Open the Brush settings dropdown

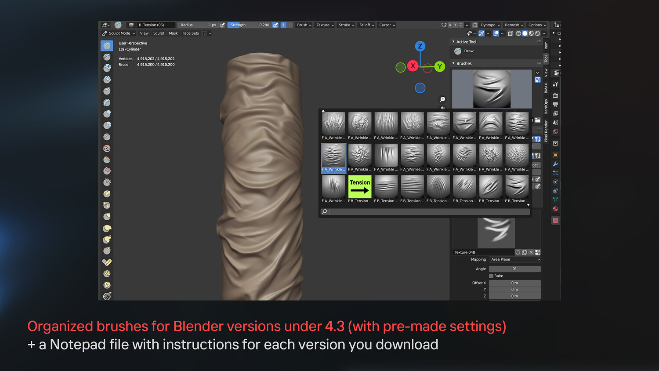(304, 25)
